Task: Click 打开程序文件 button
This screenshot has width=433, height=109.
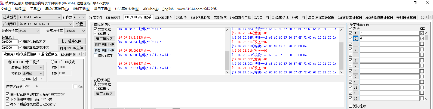Action: tap(72, 41)
